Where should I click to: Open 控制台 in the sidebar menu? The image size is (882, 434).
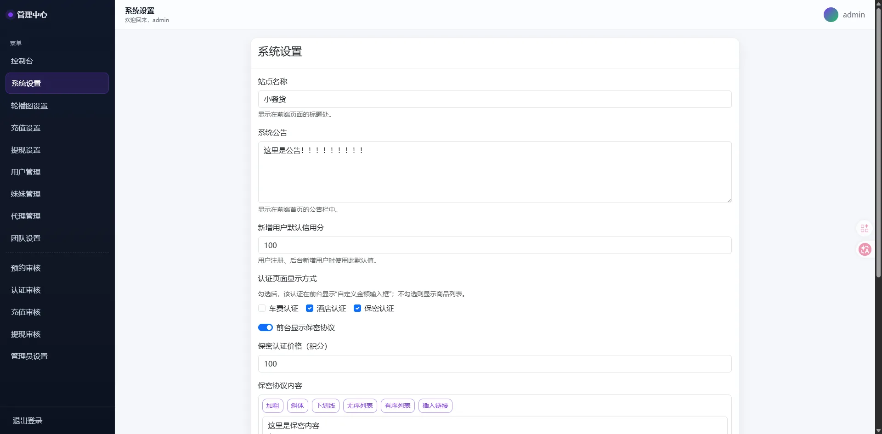click(x=22, y=61)
